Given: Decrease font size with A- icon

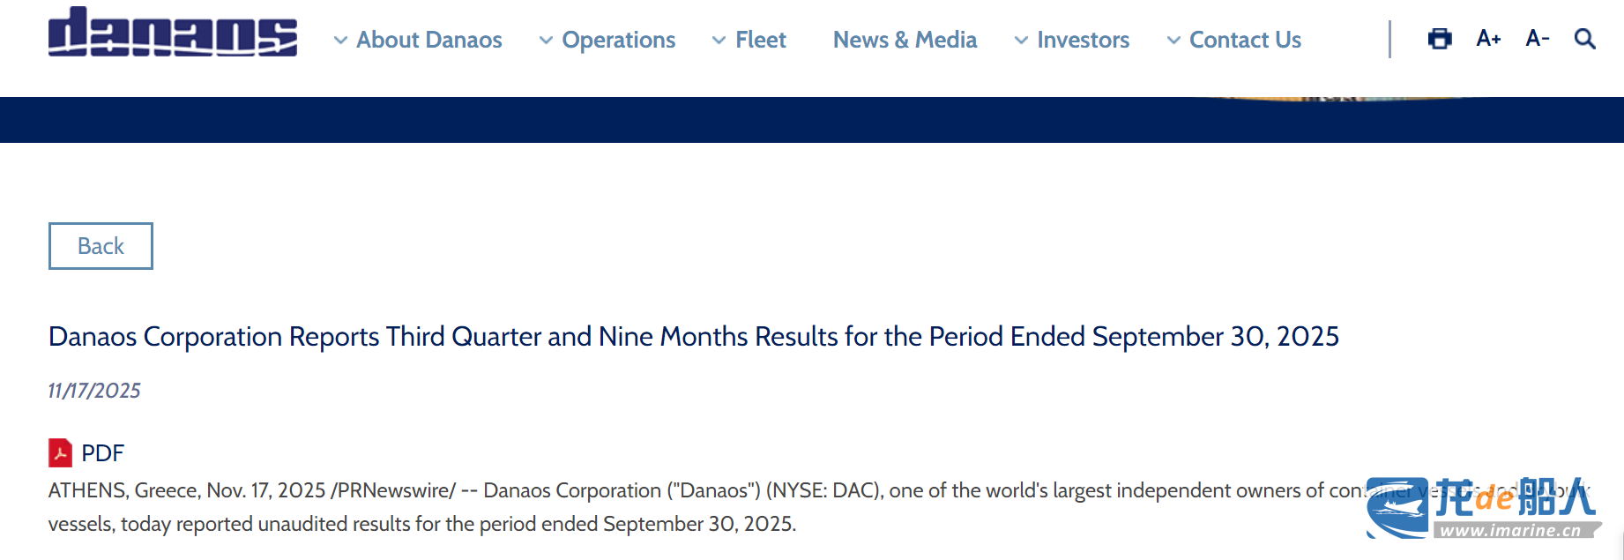Looking at the screenshot, I should pyautogui.click(x=1538, y=39).
